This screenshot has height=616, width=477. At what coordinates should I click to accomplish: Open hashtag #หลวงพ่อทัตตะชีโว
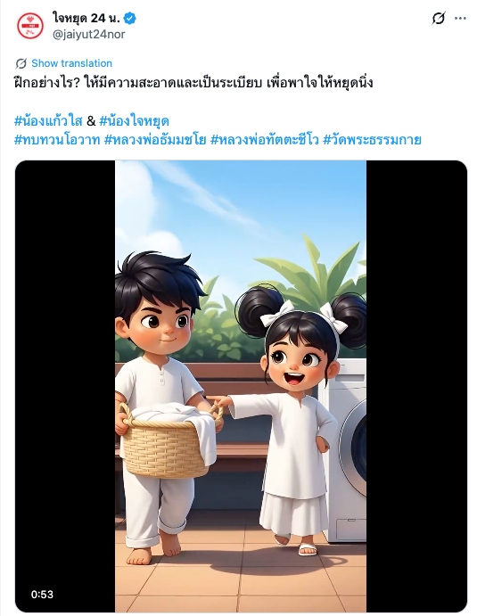[265, 139]
